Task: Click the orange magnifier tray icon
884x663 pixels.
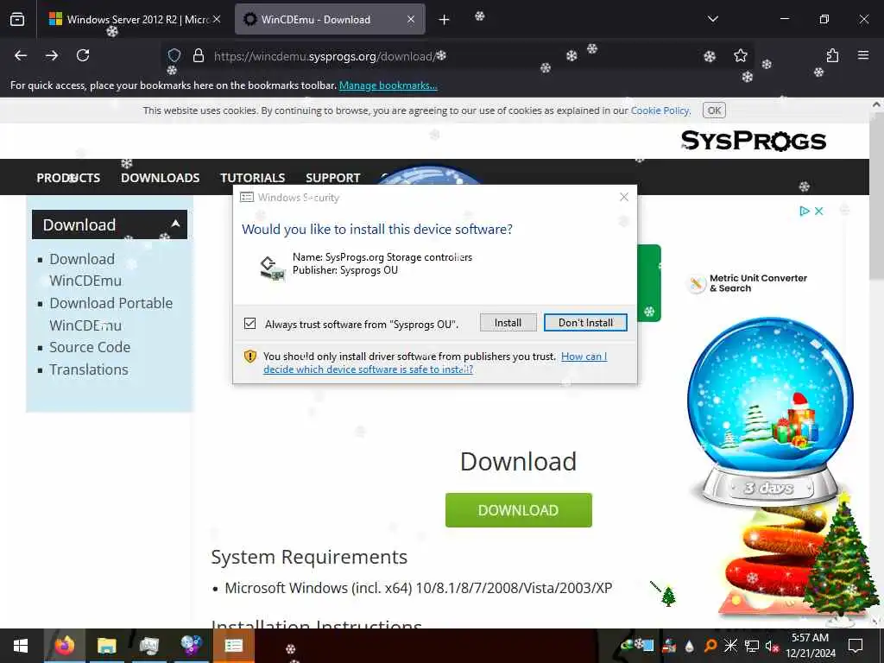Action: click(x=710, y=646)
